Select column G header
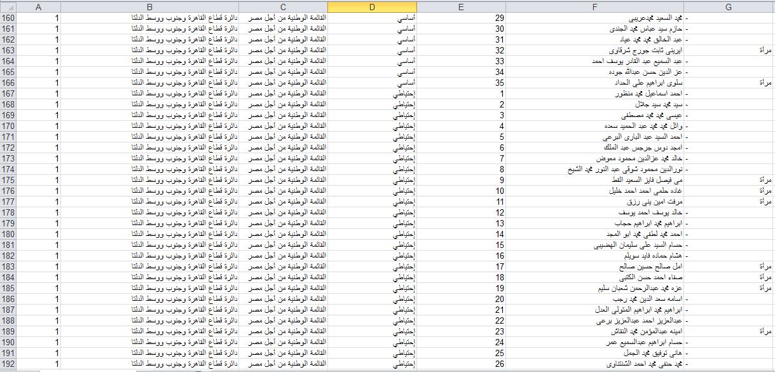The height and width of the screenshot is (372, 775). coord(729,7)
